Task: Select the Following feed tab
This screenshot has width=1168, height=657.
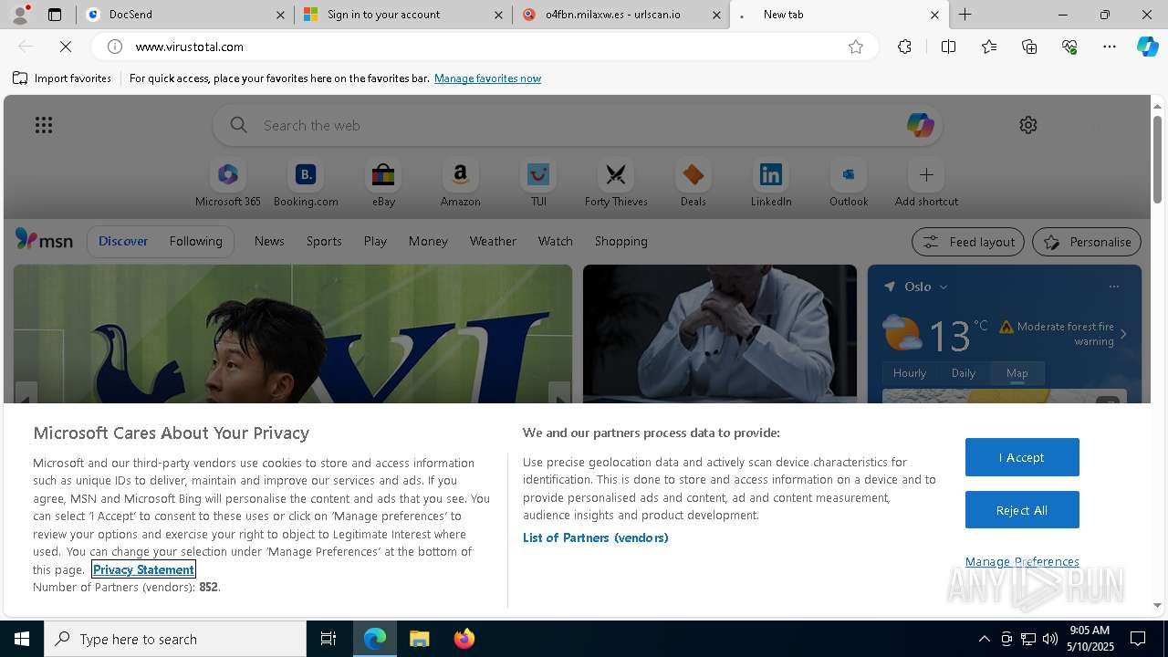Action: pyautogui.click(x=195, y=241)
